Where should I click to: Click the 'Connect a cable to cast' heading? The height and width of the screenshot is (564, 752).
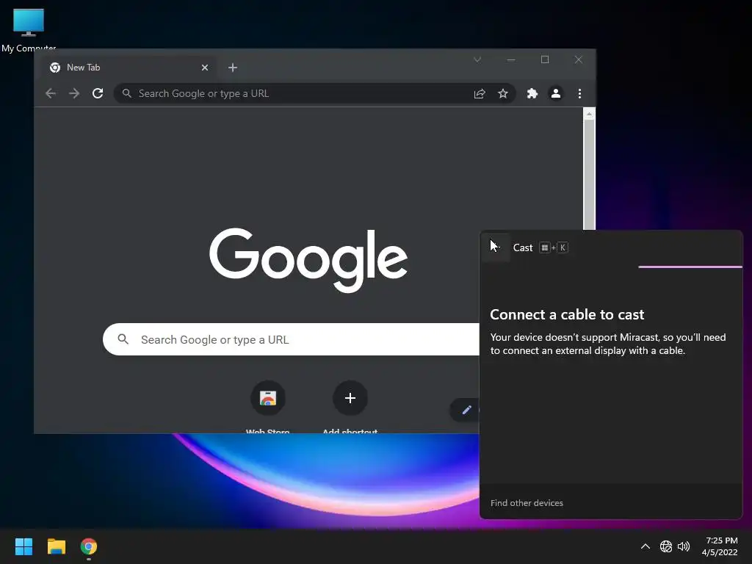[x=567, y=314]
